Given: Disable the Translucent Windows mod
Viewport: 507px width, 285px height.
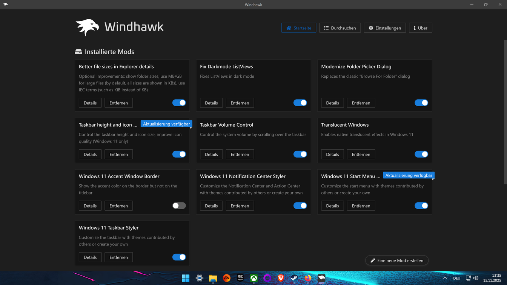Looking at the screenshot, I should click(x=421, y=154).
